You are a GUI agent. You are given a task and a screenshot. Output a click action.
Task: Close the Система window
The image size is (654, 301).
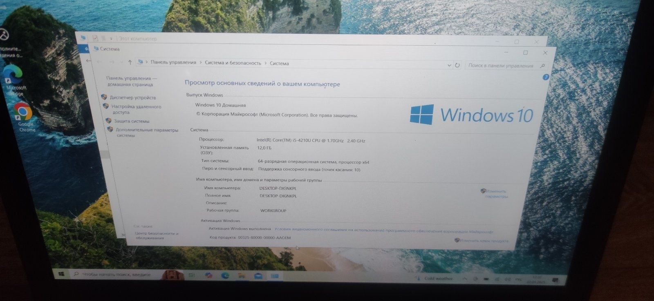pos(545,53)
